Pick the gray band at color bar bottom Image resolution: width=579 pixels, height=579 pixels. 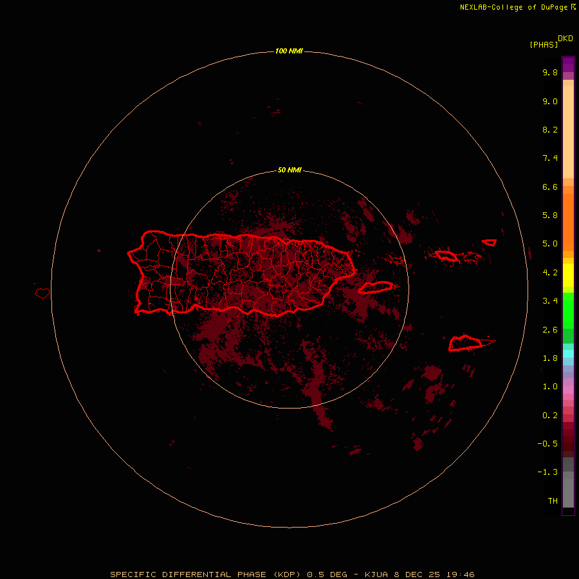click(568, 493)
